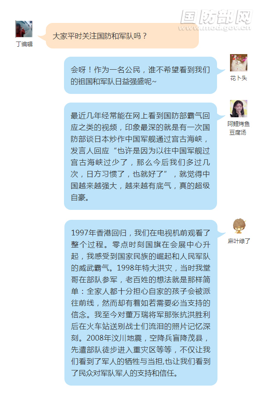Click the bubble about 宫古海峡 response
The width and height of the screenshot is (262, 399).
click(140, 156)
